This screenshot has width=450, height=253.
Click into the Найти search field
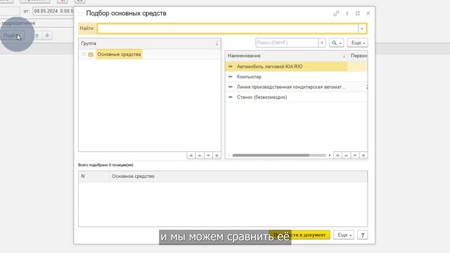[x=227, y=28]
